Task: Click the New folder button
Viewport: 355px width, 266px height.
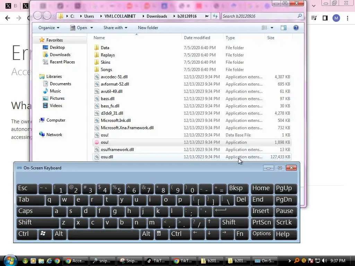Action: pos(148,28)
